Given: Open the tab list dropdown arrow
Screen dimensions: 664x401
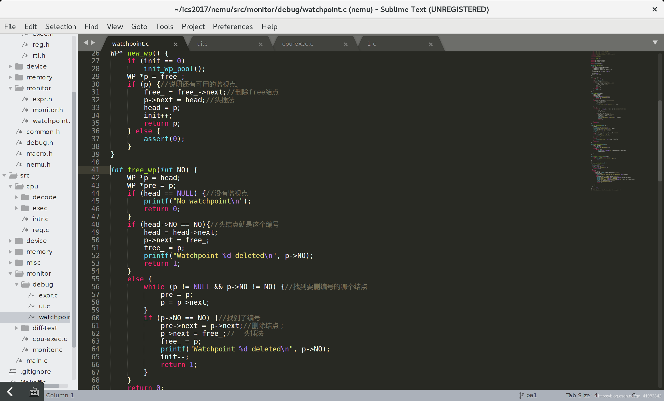Looking at the screenshot, I should (655, 43).
